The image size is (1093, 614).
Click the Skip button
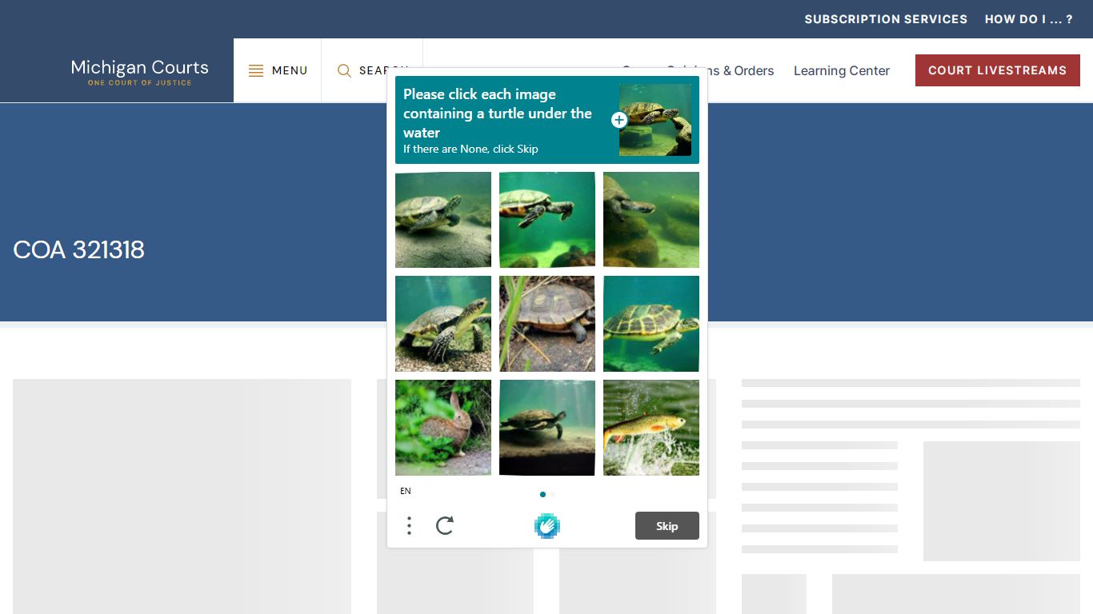(667, 525)
